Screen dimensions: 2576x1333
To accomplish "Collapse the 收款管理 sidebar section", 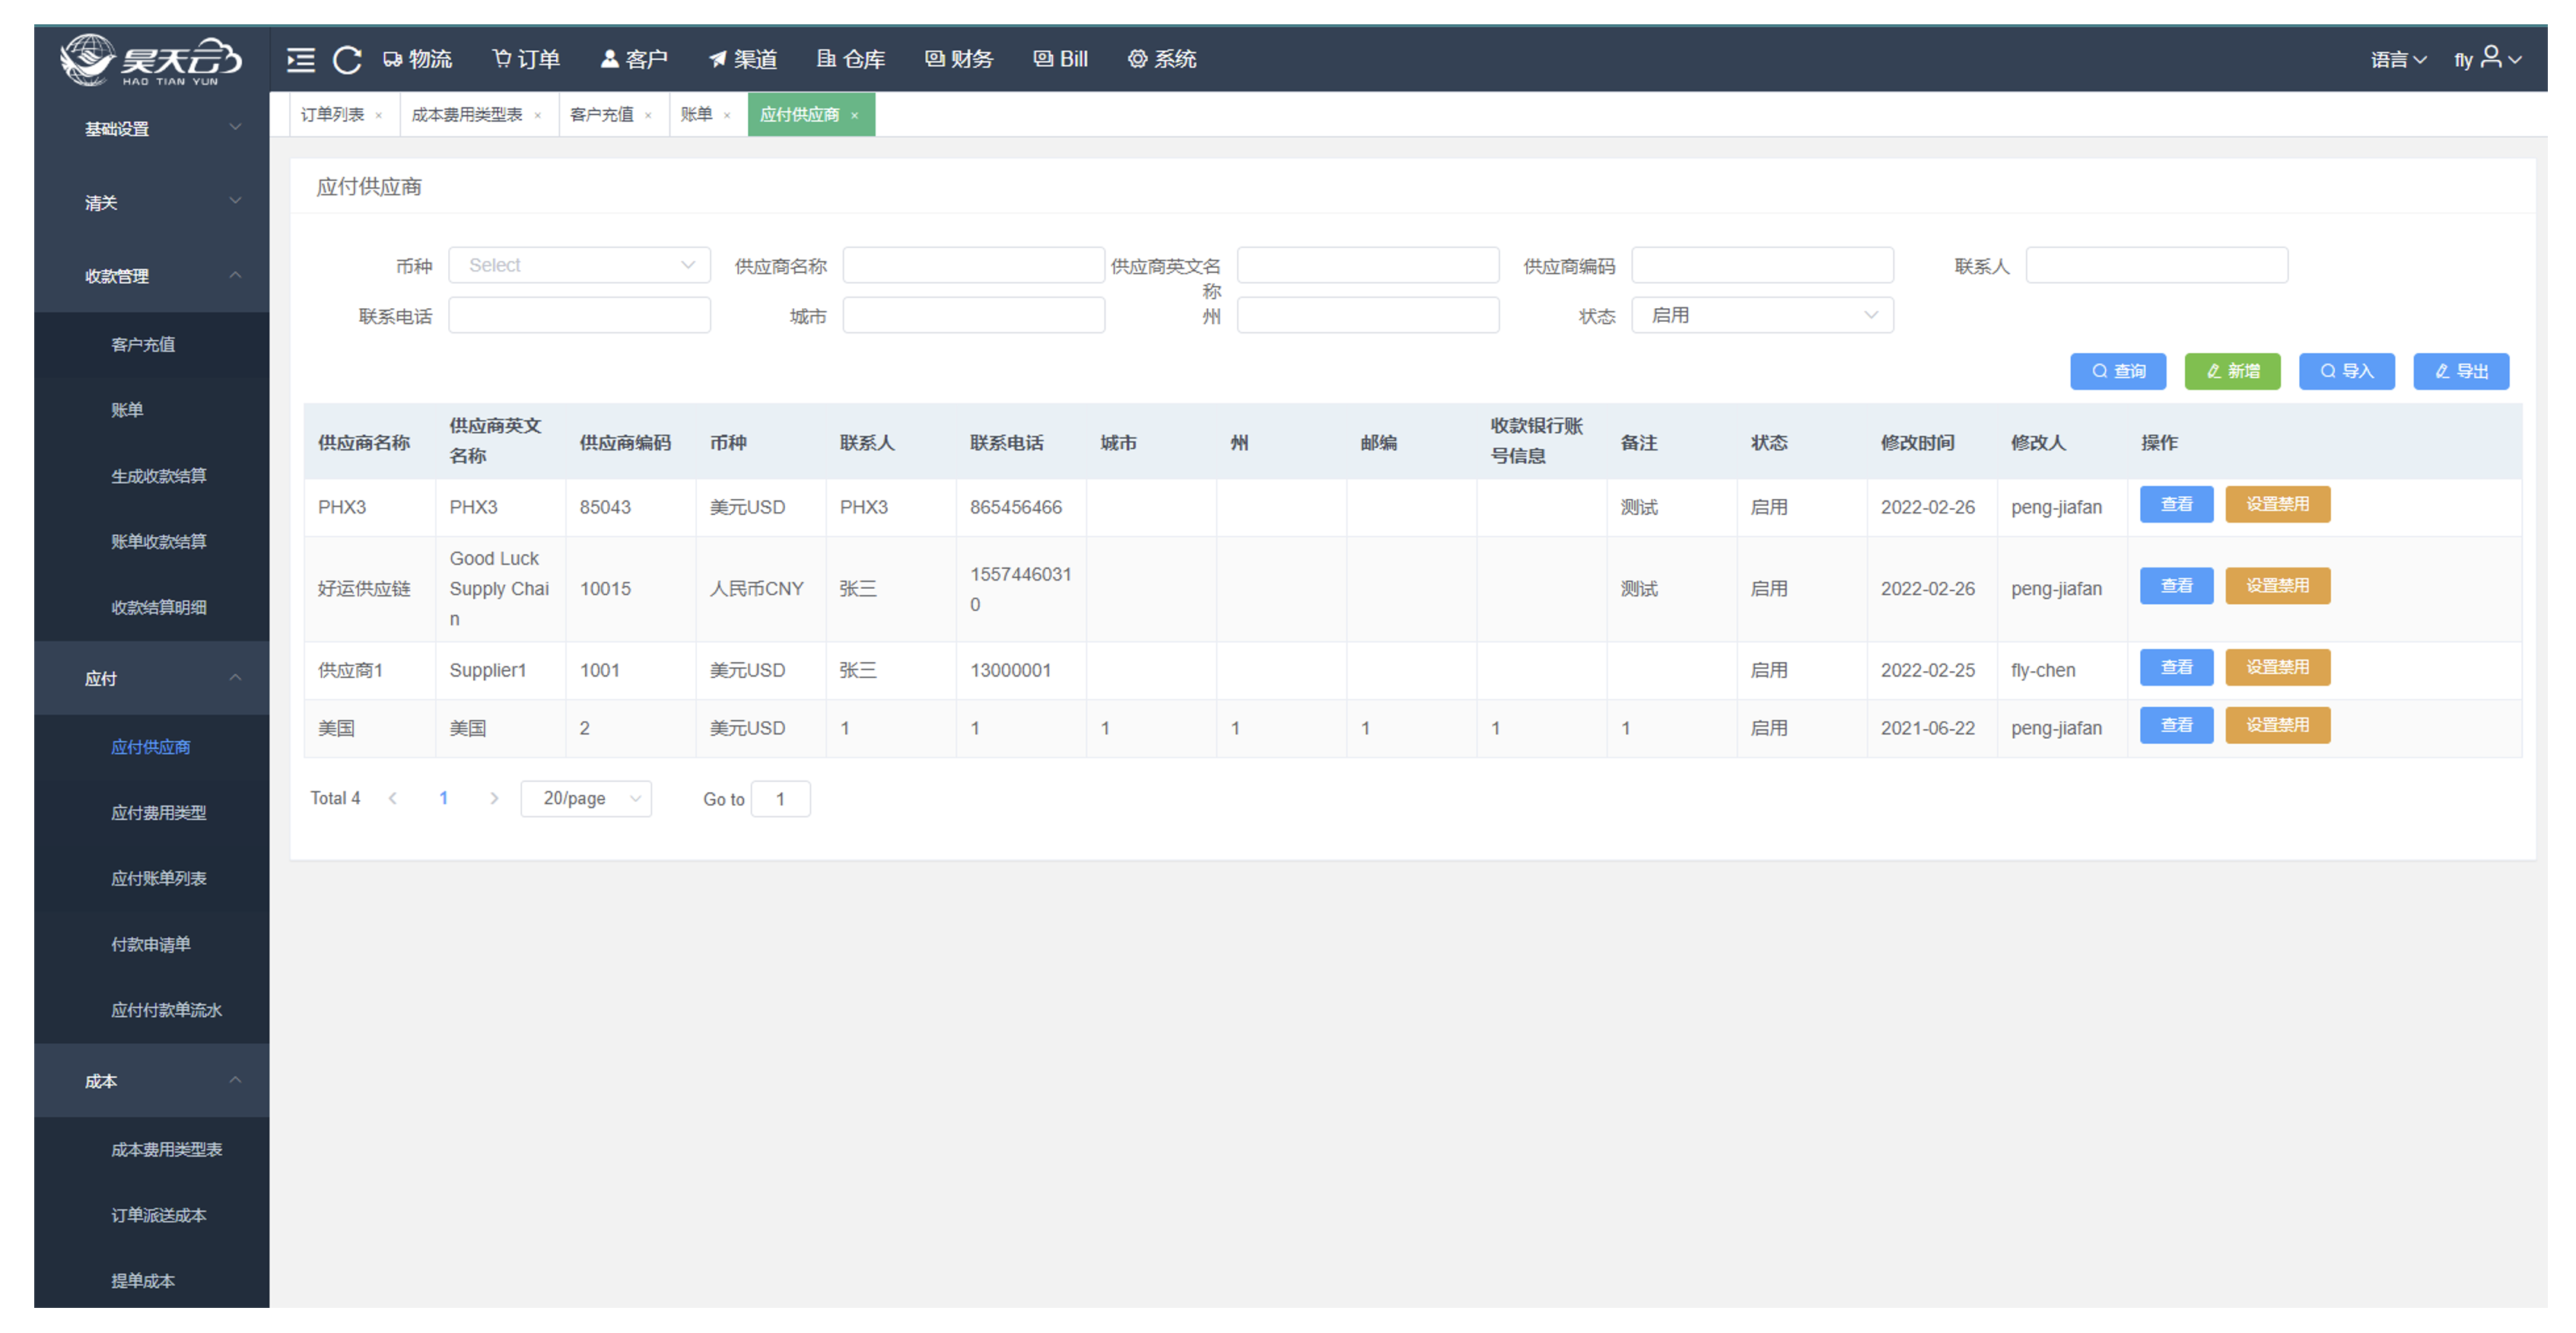I will (x=152, y=276).
